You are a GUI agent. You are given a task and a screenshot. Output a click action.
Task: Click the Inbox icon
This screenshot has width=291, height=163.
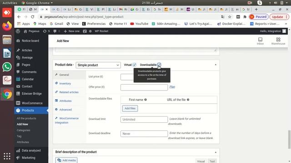pyautogui.click(x=260, y=41)
